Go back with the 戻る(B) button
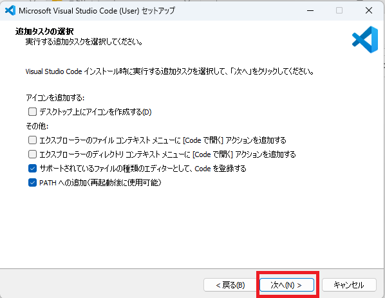This screenshot has height=298, width=385. tap(230, 285)
